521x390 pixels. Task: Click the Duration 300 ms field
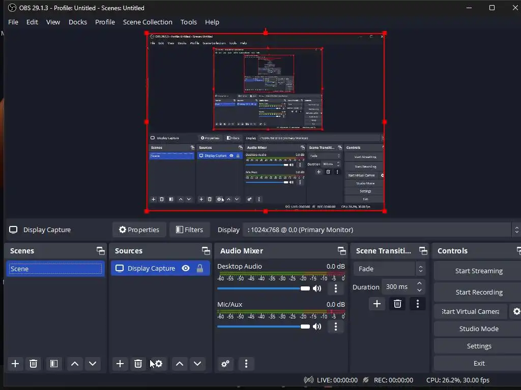click(x=403, y=287)
